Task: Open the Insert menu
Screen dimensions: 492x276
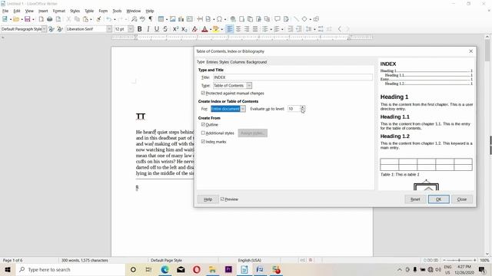Action: pos(43,11)
